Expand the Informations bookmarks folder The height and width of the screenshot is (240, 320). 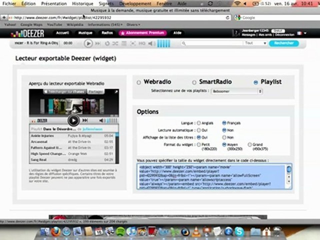click(105, 25)
